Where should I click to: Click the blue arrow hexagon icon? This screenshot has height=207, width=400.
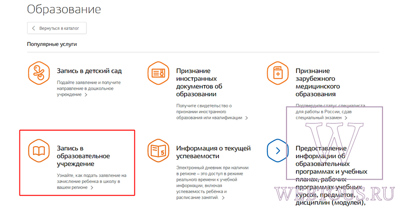pos(278,151)
